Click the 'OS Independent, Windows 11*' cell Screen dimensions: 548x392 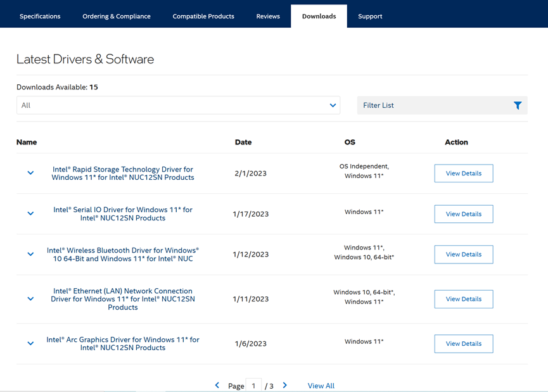pyautogui.click(x=364, y=171)
